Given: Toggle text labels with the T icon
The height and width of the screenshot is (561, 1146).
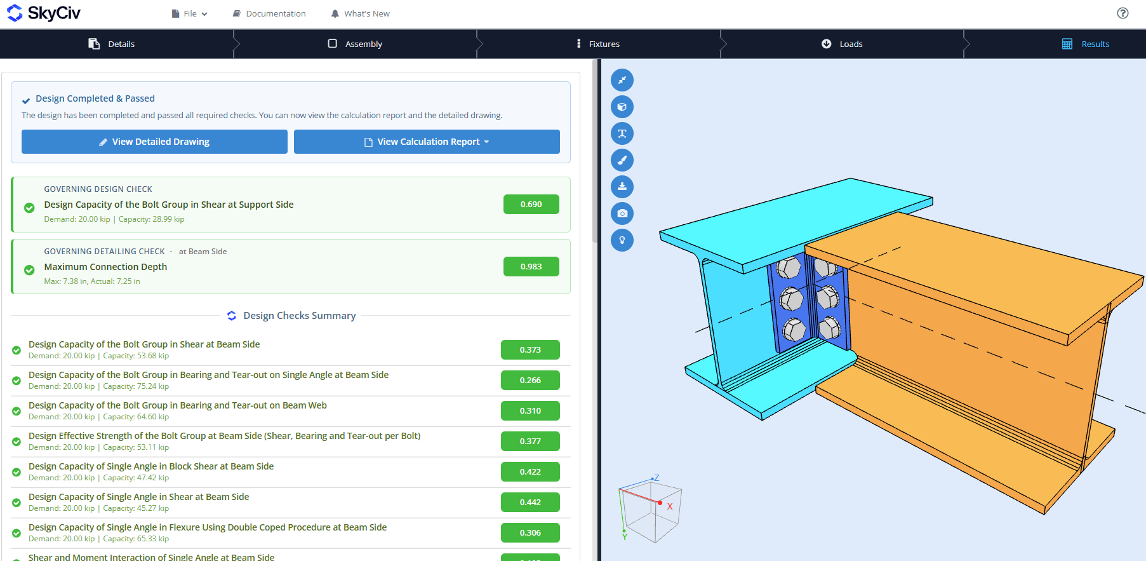Looking at the screenshot, I should tap(622, 133).
